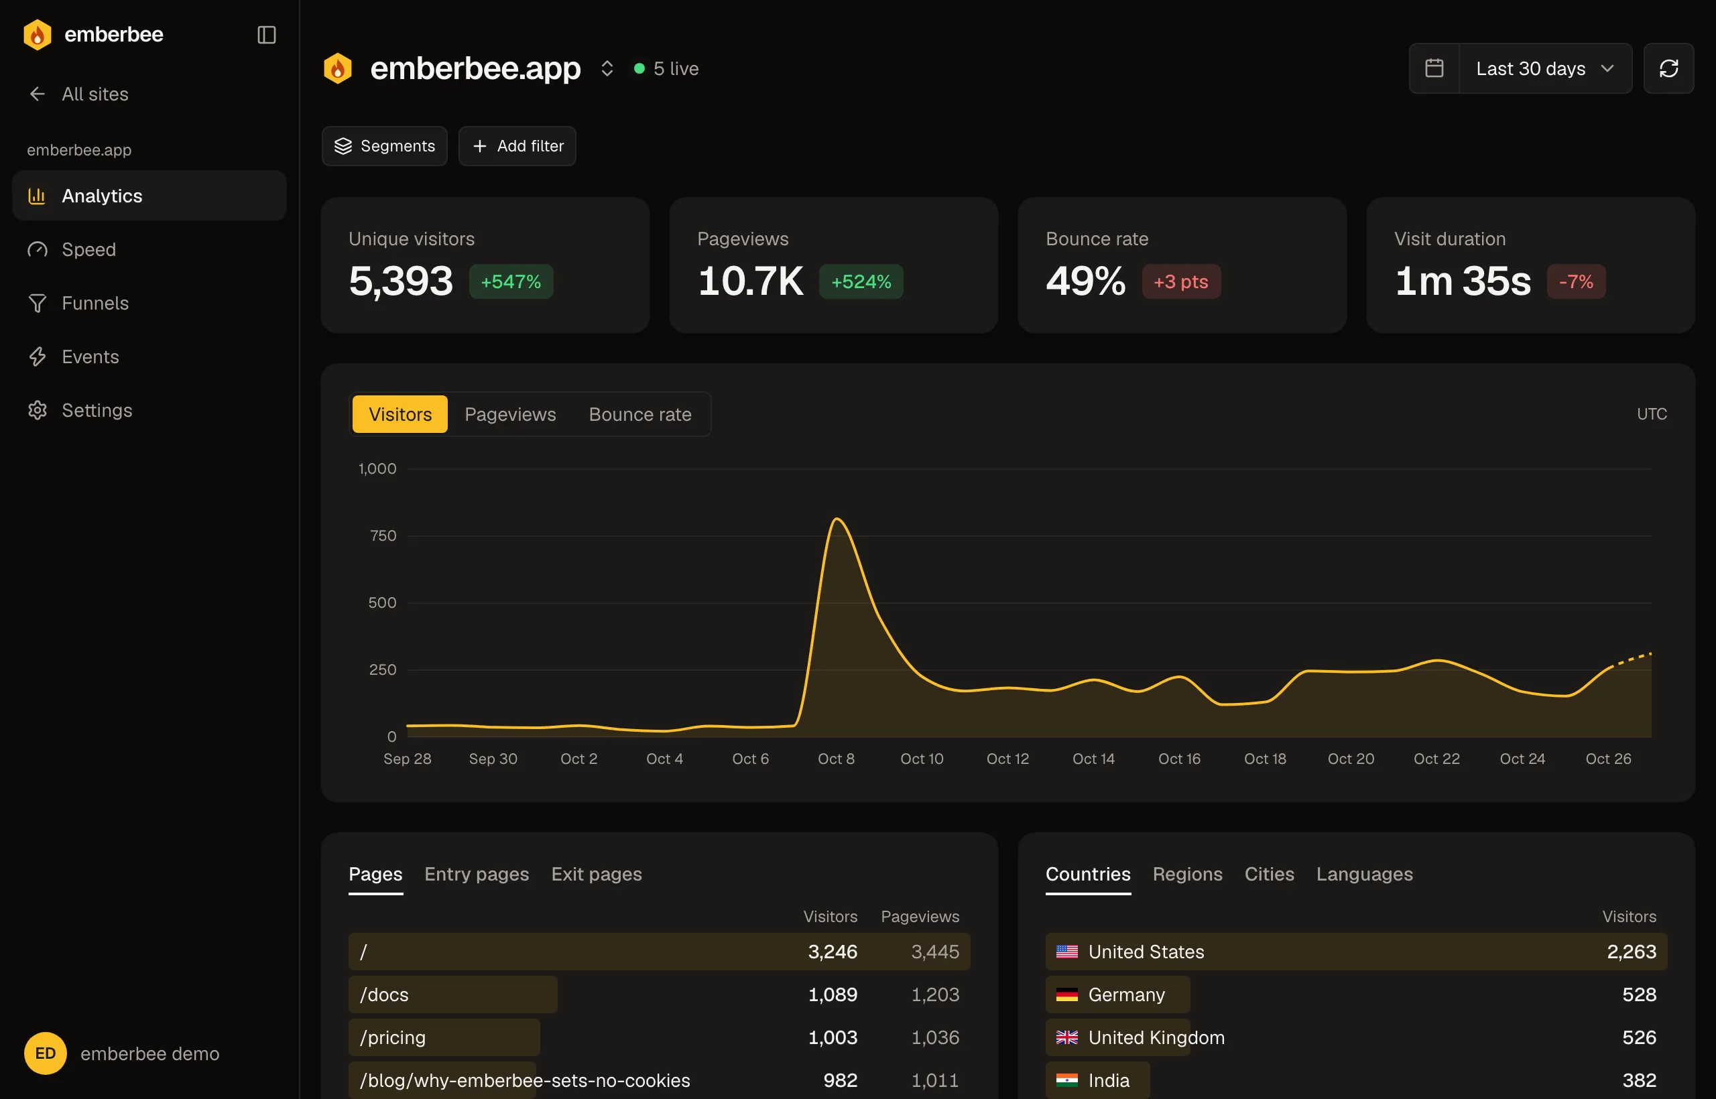The width and height of the screenshot is (1716, 1099).
Task: Filter by the why-emberbee-sets-no-cookies blog row
Action: point(659,1080)
